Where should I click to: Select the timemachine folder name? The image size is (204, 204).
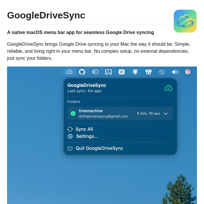pos(91,111)
